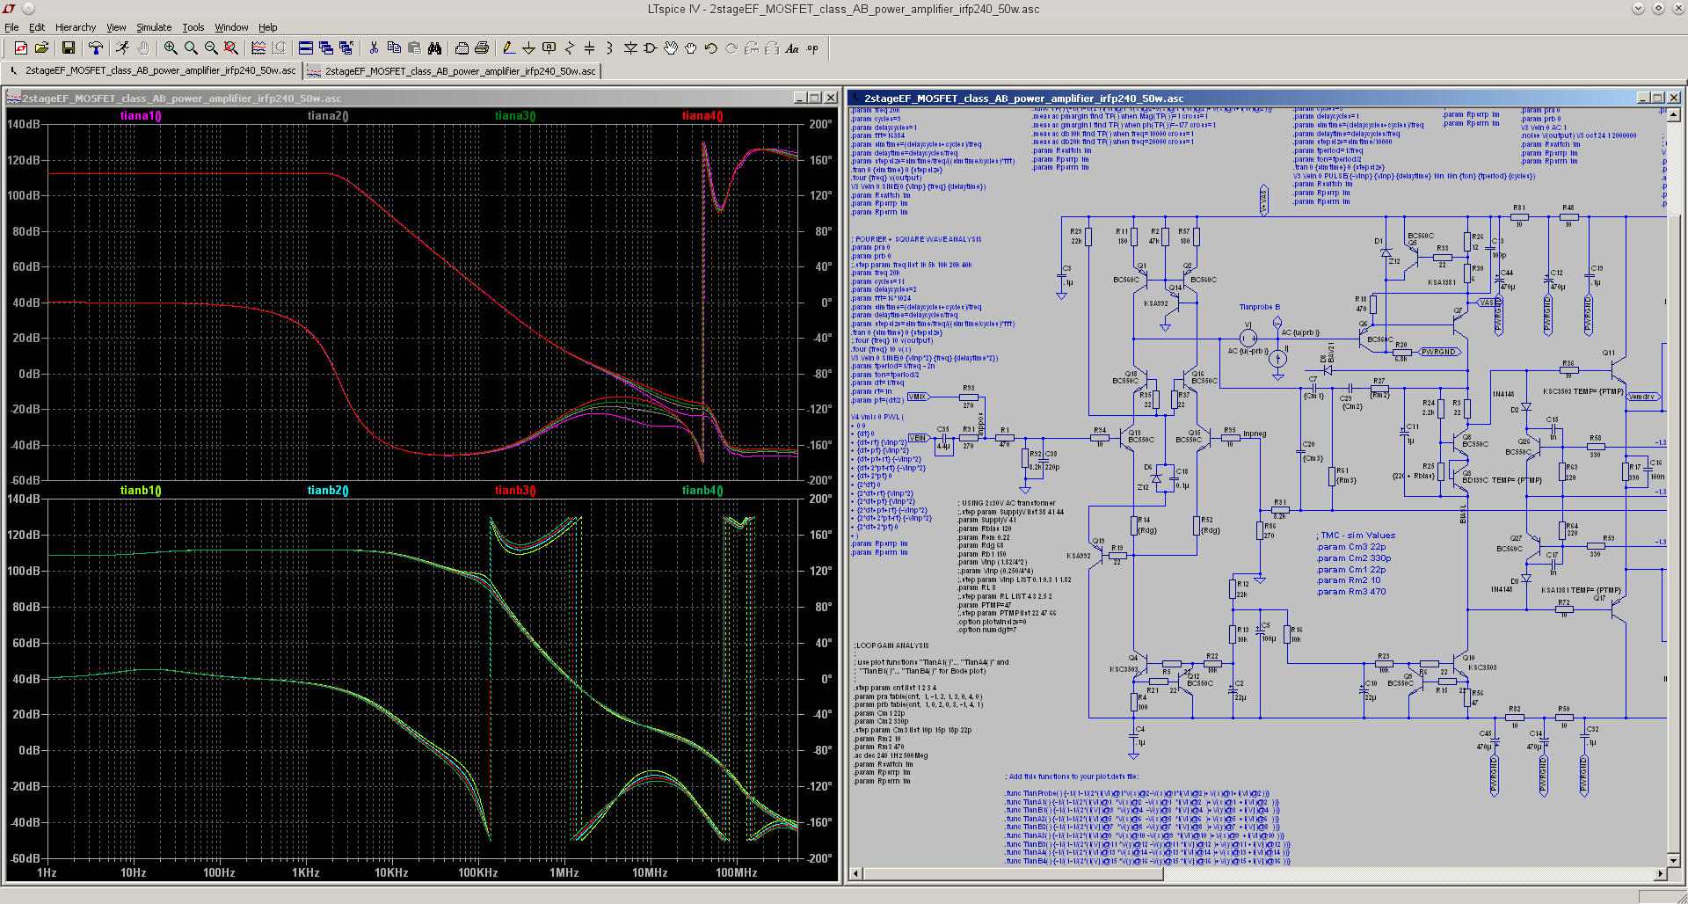Click the Open file toolbar icon

41,48
